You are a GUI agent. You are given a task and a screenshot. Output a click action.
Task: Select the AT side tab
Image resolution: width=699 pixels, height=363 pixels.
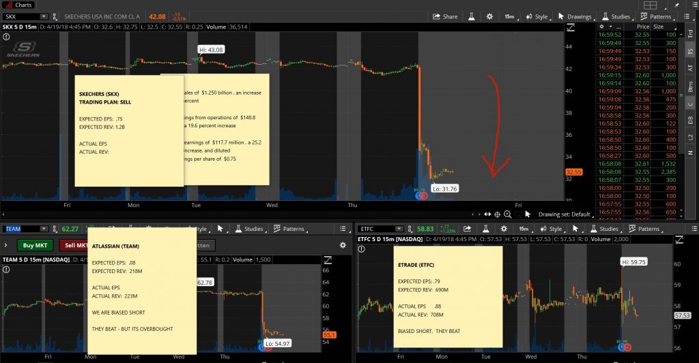(690, 68)
